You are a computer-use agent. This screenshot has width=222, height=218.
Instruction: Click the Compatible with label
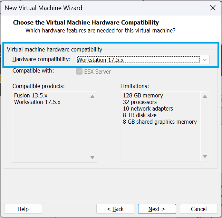click(33, 70)
